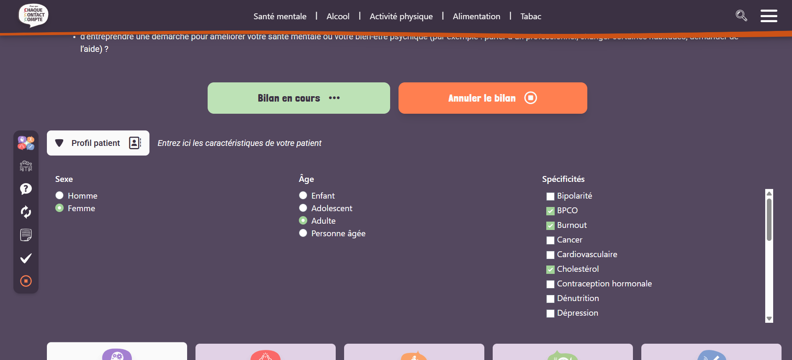Open the question mark help icon
Screen dimensions: 792x360
(26, 189)
